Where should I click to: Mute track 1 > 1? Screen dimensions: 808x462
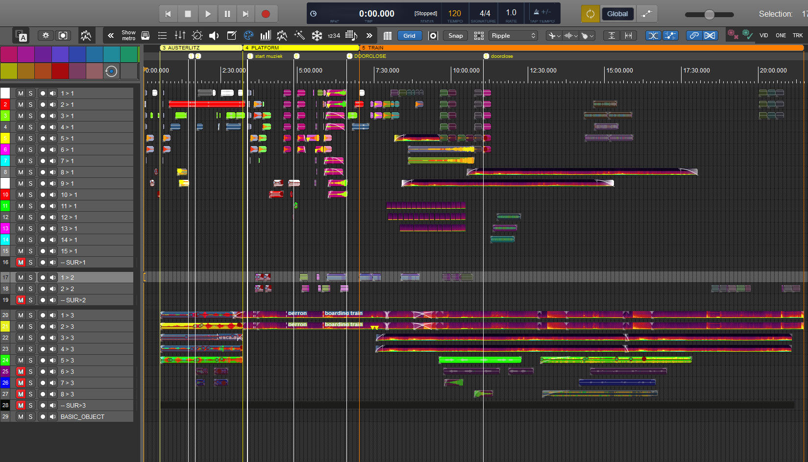click(21, 93)
